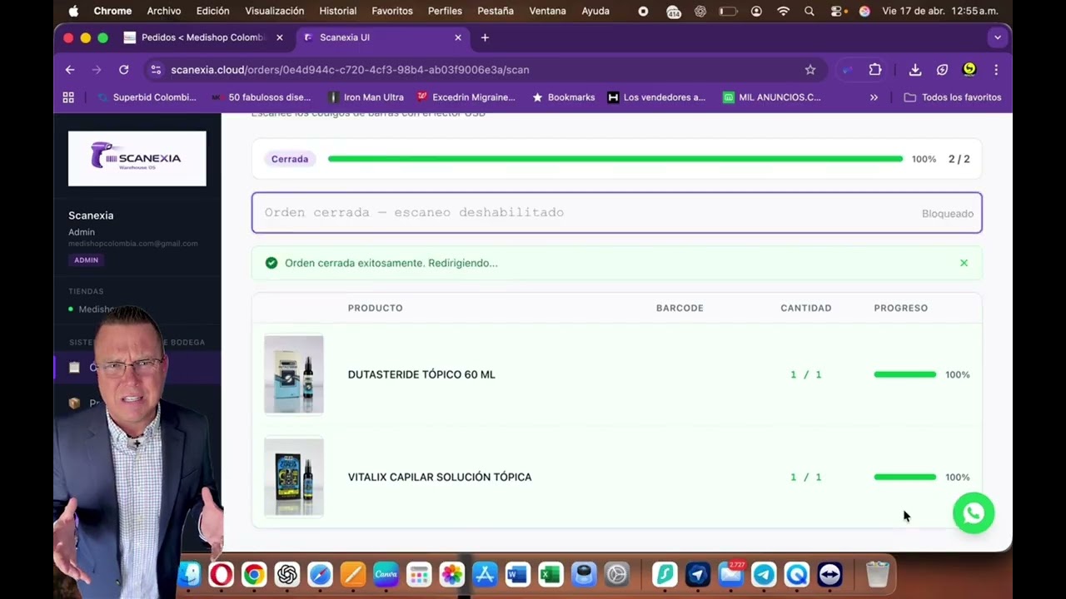Open TeamViewer from the dock
This screenshot has height=599, width=1066.
(829, 574)
